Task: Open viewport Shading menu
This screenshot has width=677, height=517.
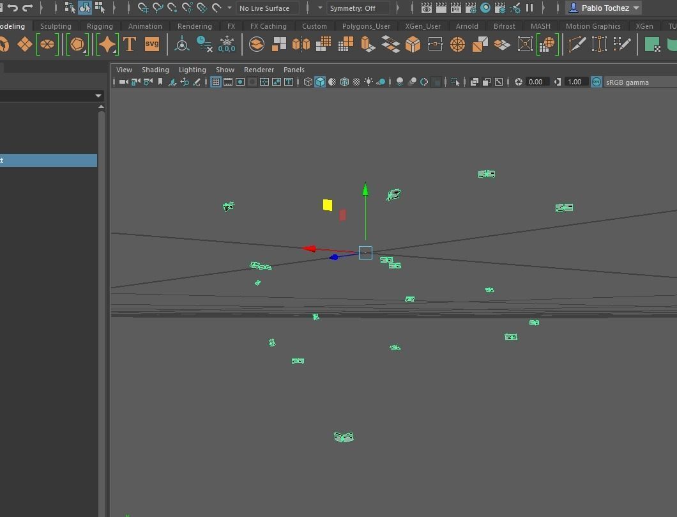Action: (155, 70)
